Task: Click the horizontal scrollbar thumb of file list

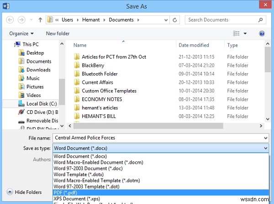Action: tap(148, 126)
